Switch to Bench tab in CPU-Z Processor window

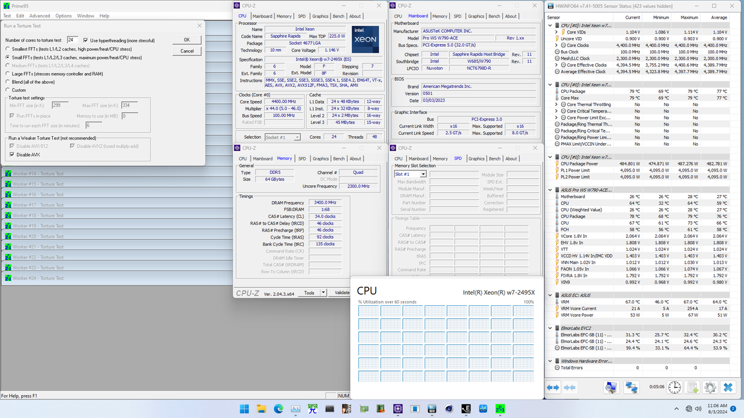(339, 16)
